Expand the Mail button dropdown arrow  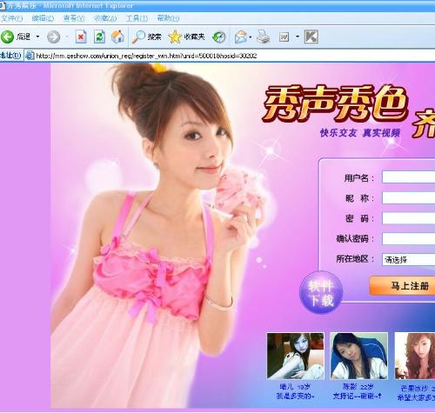point(251,37)
